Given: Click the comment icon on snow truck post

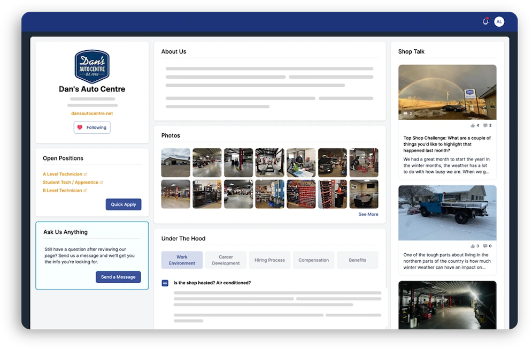Looking at the screenshot, I should 485,246.
